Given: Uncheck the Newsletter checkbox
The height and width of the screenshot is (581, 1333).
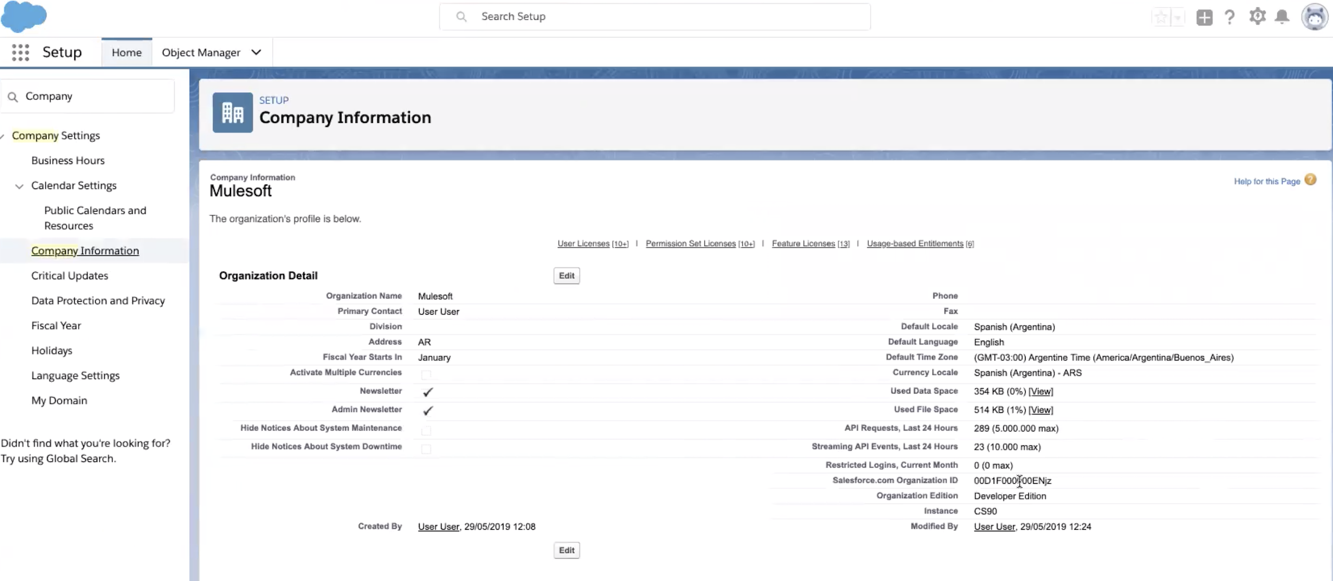Looking at the screenshot, I should pyautogui.click(x=428, y=392).
